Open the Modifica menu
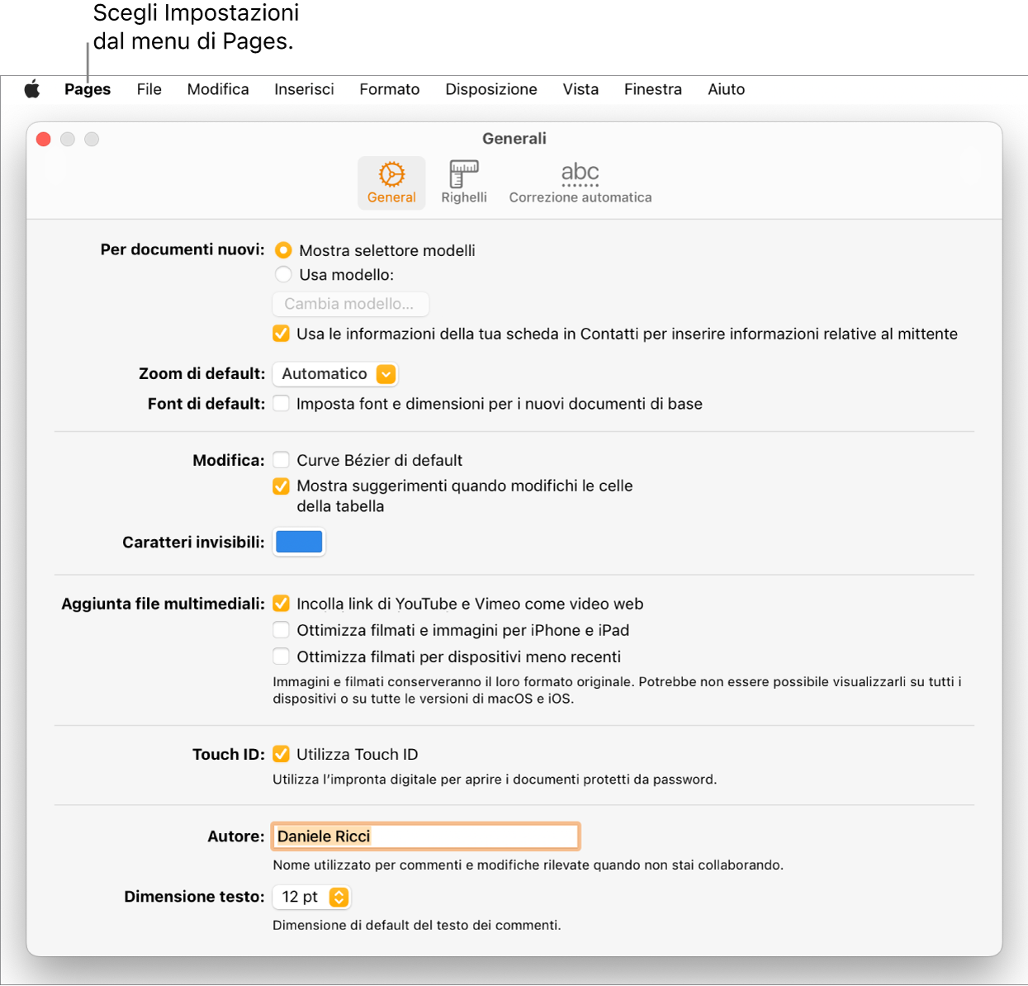The height and width of the screenshot is (986, 1028). click(218, 89)
